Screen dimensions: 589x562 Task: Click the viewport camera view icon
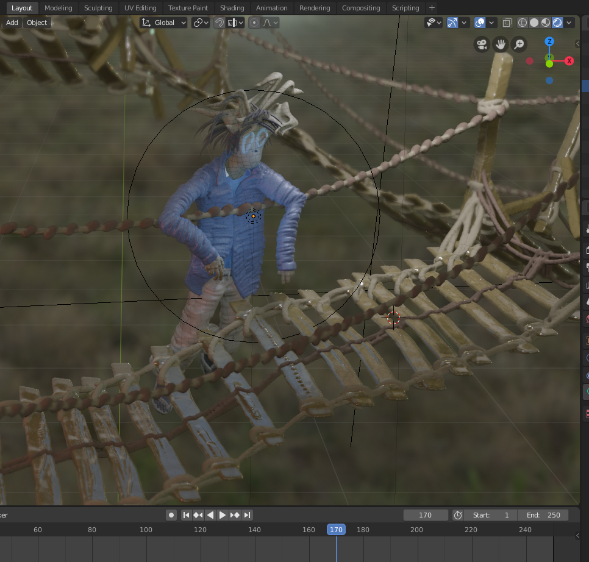coord(481,44)
